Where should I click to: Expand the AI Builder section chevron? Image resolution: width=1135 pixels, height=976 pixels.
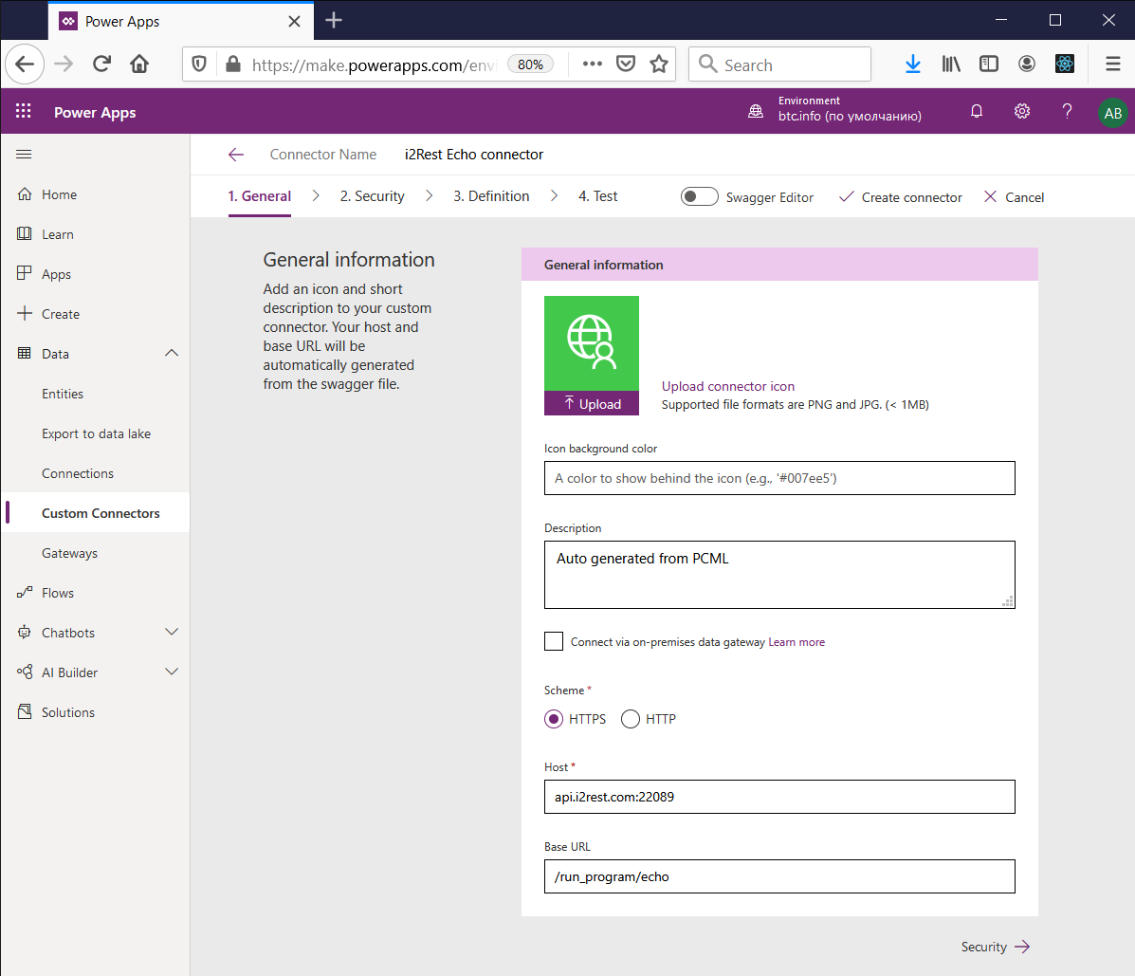click(172, 672)
